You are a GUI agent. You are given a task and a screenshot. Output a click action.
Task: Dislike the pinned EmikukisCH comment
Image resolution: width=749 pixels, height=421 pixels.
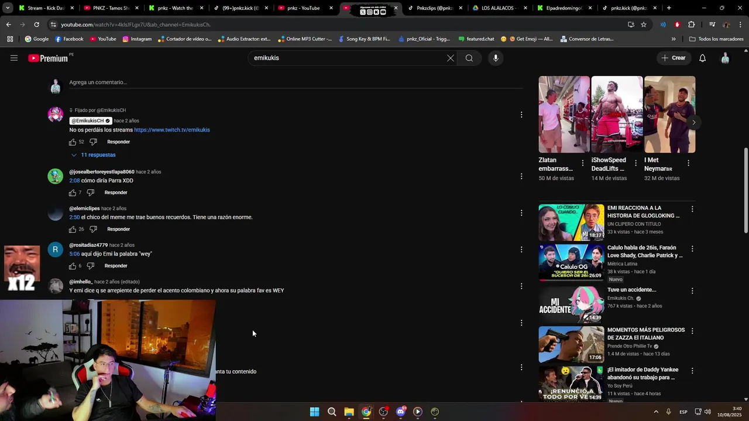93,142
